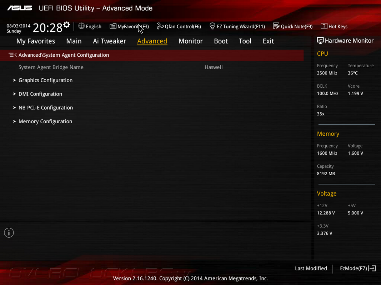Go to the Exit tab

coord(268,41)
